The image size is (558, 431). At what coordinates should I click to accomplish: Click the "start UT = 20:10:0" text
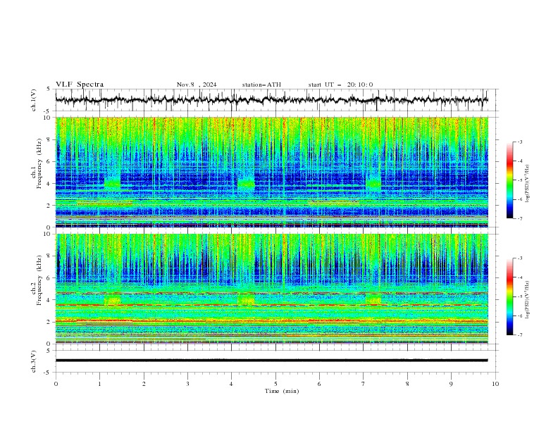point(340,85)
